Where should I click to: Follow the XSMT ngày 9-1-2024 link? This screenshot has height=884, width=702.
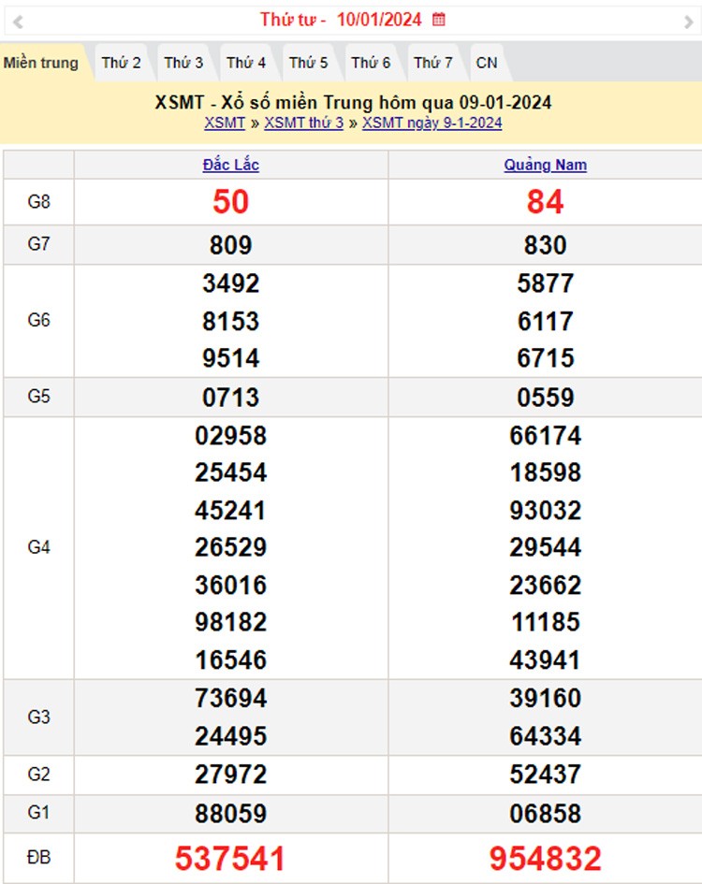(432, 123)
